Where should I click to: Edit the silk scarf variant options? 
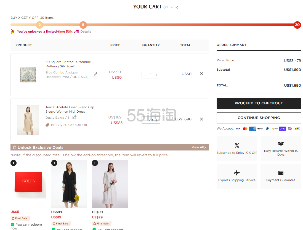pos(95,74)
